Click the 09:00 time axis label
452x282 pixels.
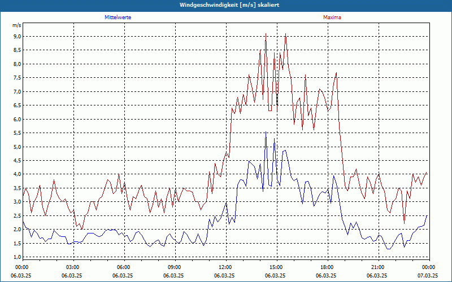(175, 267)
